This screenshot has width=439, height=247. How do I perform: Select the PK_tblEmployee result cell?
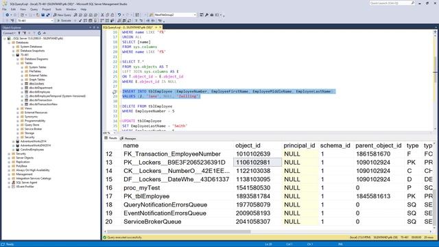[x=146, y=196]
